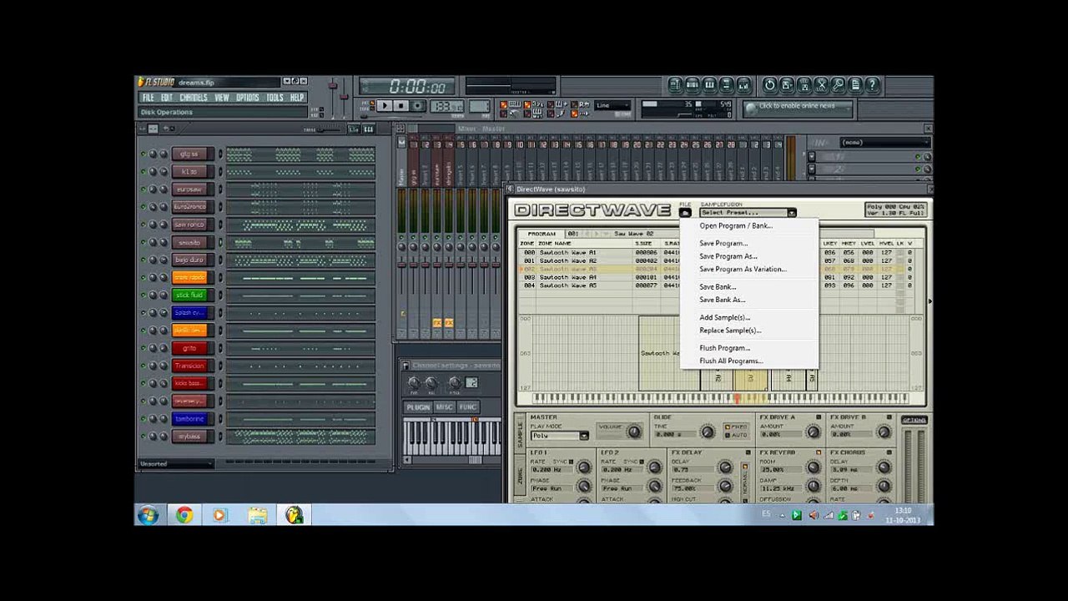Image resolution: width=1068 pixels, height=601 pixels.
Task: Expand mixer effect slot 1 arrow
Action: point(812,156)
